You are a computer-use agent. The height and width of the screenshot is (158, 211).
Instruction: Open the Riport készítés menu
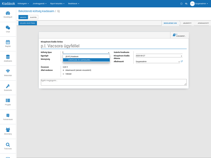(x=57, y=4)
